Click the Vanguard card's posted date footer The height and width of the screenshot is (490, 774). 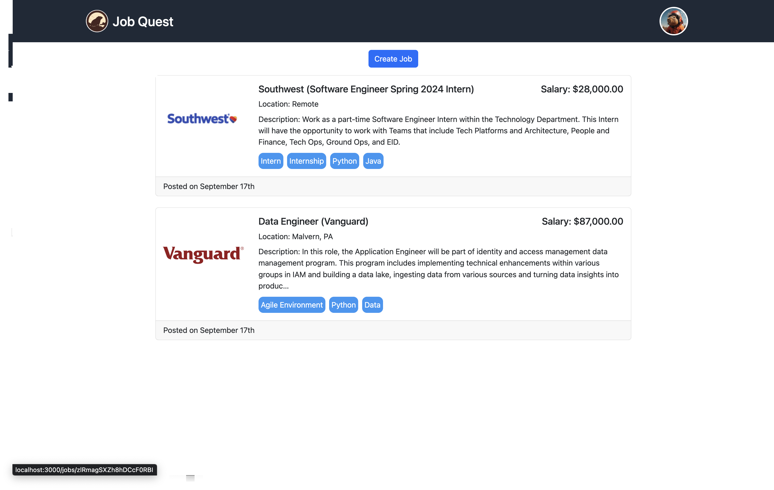click(x=209, y=331)
